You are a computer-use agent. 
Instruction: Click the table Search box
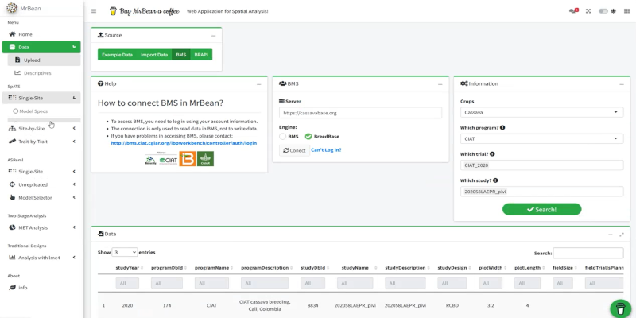pyautogui.click(x=588, y=253)
